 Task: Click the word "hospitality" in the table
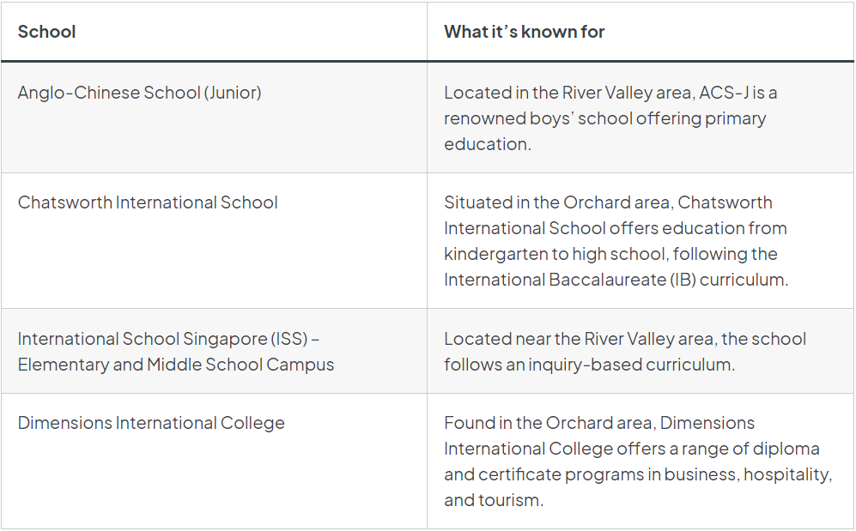(x=787, y=474)
